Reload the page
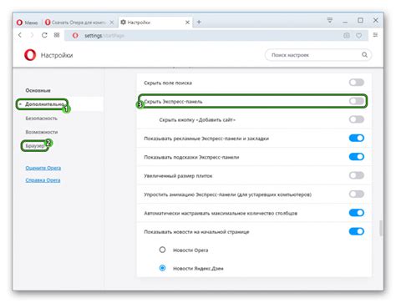The image size is (396, 303). point(44,35)
